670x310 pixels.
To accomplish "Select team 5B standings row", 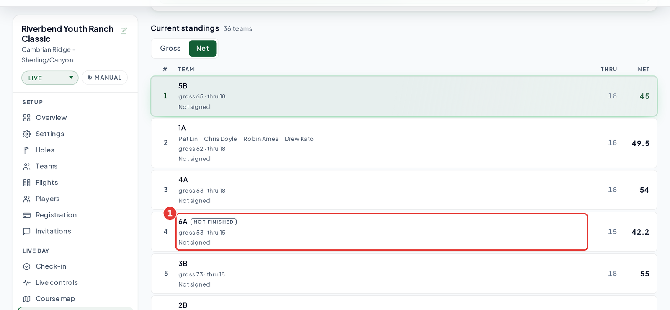I will pos(404,96).
